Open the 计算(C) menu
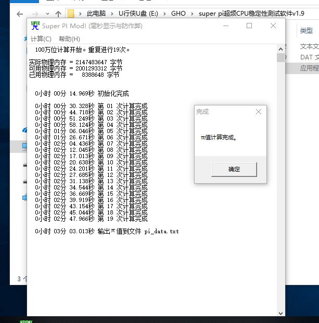 41,39
